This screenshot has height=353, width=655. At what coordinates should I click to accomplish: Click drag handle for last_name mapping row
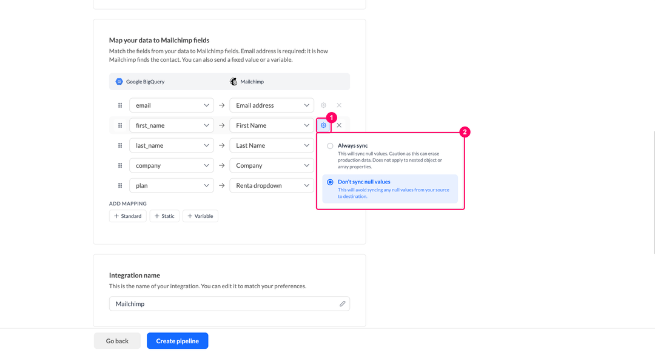tap(120, 145)
